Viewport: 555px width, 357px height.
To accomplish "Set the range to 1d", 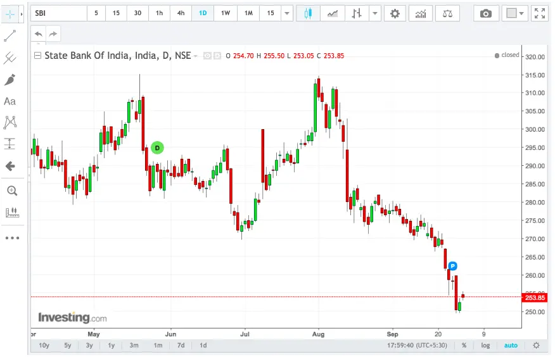I will click(x=203, y=346).
